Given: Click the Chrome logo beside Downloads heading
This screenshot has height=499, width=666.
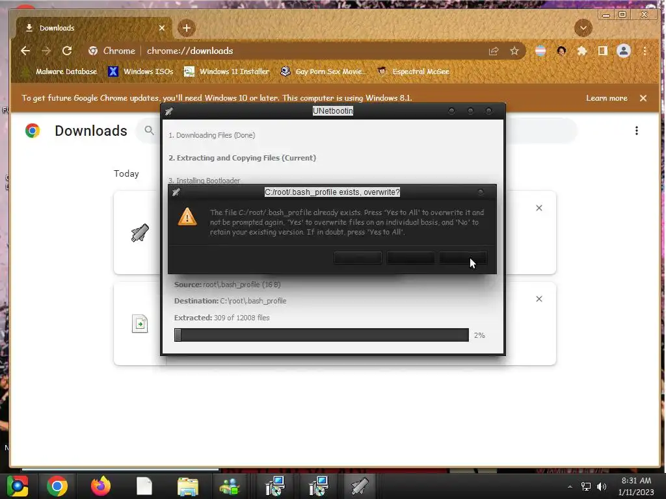Looking at the screenshot, I should [x=33, y=130].
